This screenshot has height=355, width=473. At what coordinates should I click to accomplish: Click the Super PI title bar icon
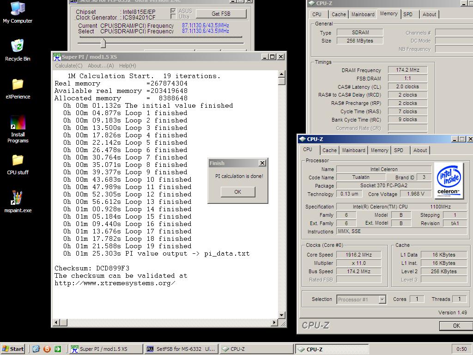pos(57,57)
